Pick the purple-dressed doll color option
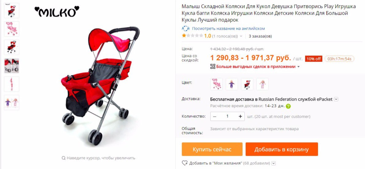Screen dimensions: 365x169 [x=232, y=84]
